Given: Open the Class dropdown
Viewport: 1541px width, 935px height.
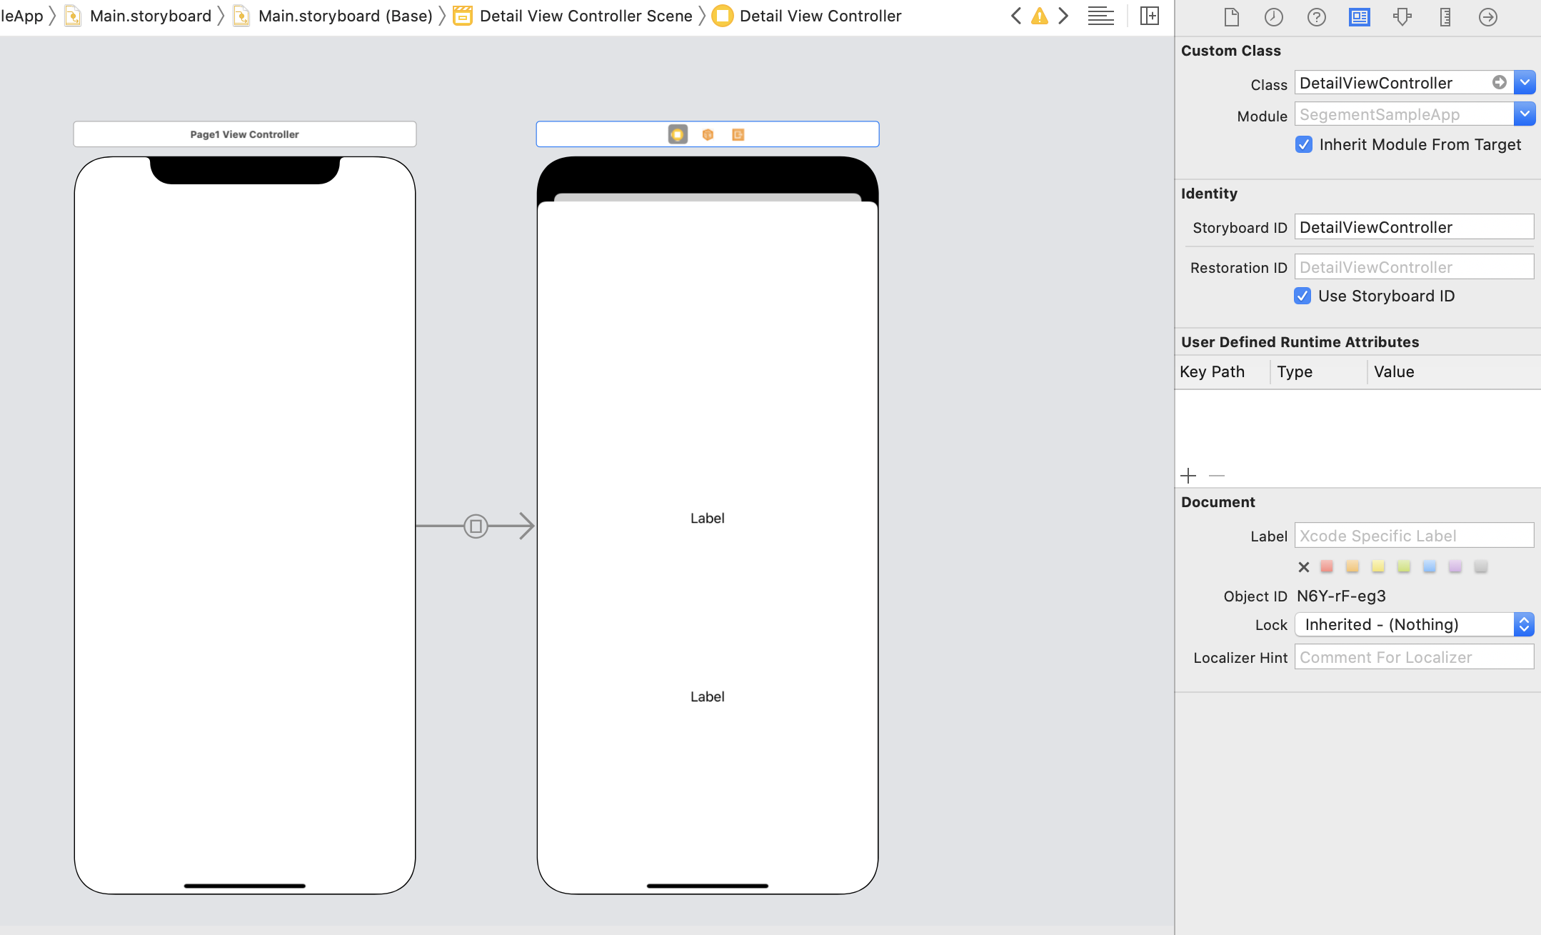Looking at the screenshot, I should click(1525, 82).
